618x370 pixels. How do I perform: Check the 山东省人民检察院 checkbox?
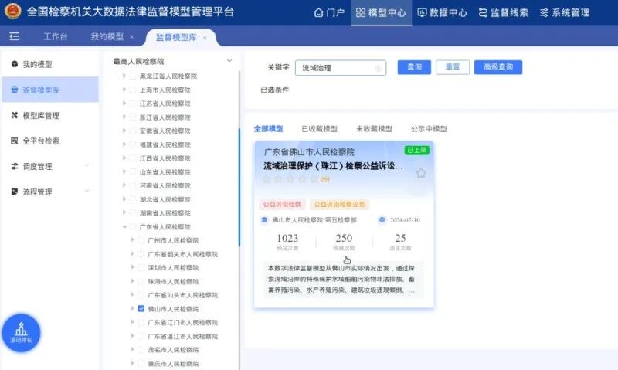pos(133,172)
